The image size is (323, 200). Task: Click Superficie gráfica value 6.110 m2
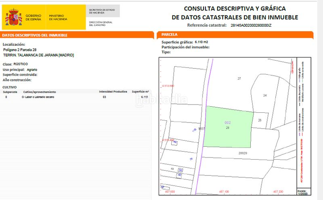(x=201, y=42)
